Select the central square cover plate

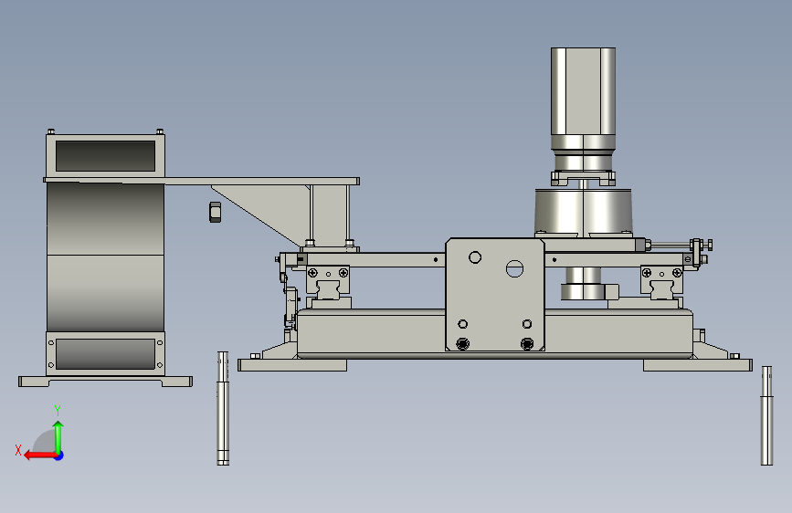[x=495, y=294]
